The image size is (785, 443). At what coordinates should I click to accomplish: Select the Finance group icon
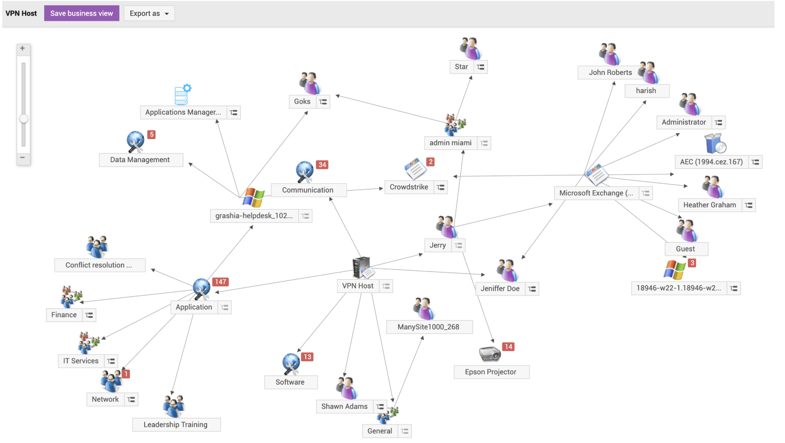point(71,297)
